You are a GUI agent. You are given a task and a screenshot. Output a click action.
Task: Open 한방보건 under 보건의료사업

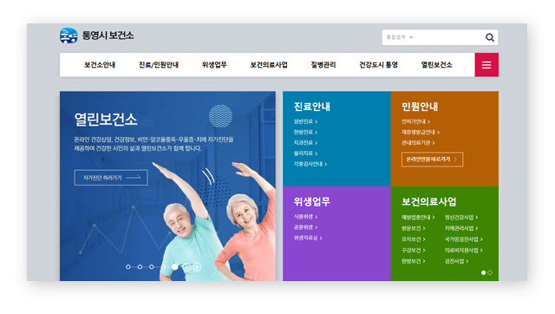point(413,261)
